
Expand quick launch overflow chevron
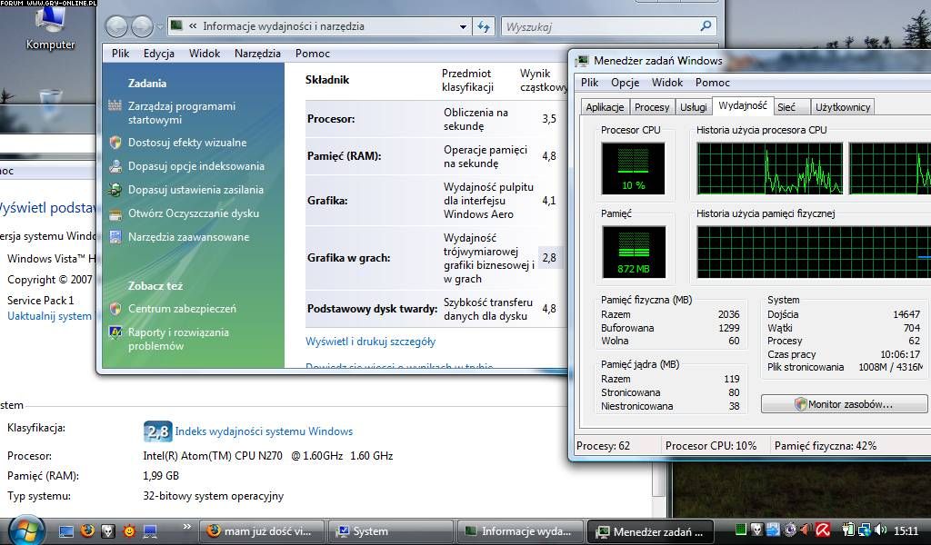(187, 526)
